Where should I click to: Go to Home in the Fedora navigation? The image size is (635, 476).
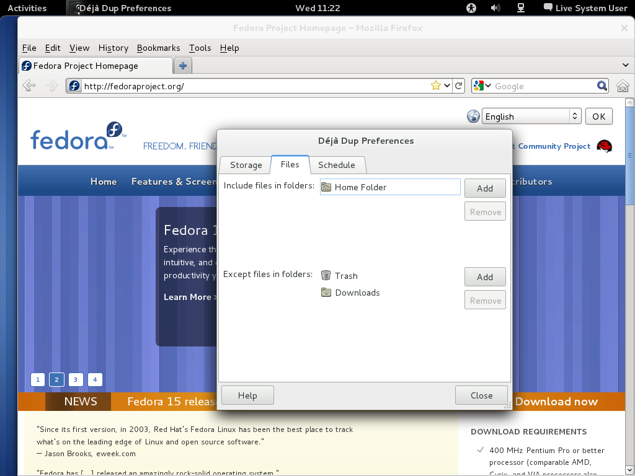click(x=104, y=182)
